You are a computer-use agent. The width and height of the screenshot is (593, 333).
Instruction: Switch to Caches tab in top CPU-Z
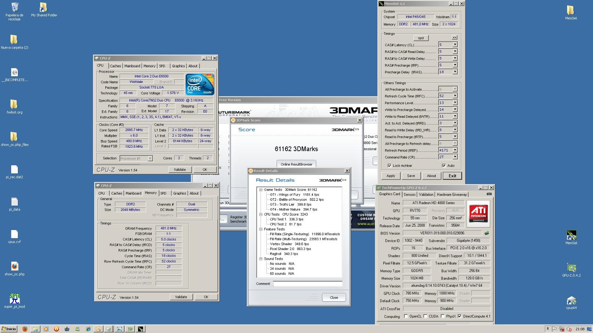[115, 66]
